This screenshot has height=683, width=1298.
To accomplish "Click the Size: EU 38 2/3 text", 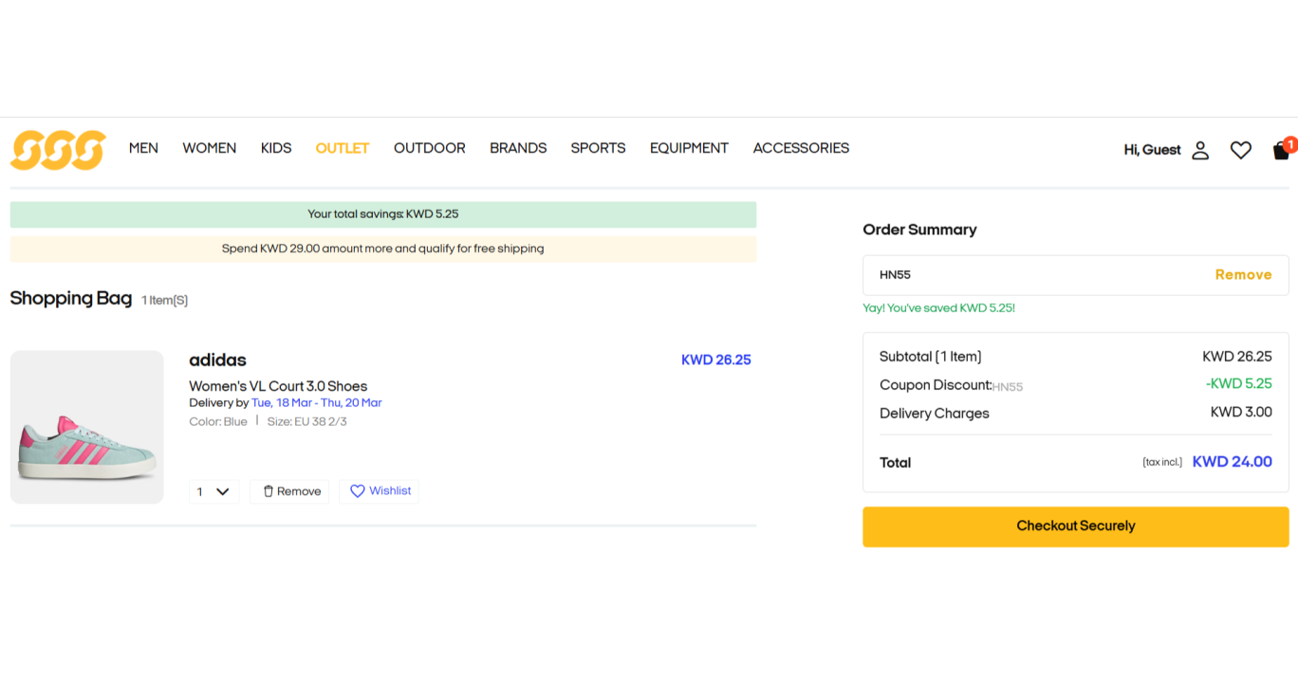I will [x=307, y=422].
